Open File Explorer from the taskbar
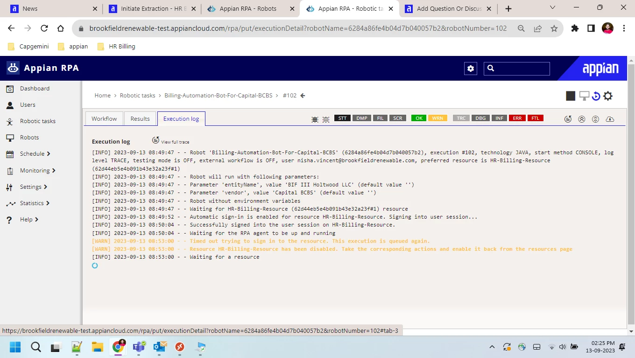Image resolution: width=635 pixels, height=358 pixels. 97,347
